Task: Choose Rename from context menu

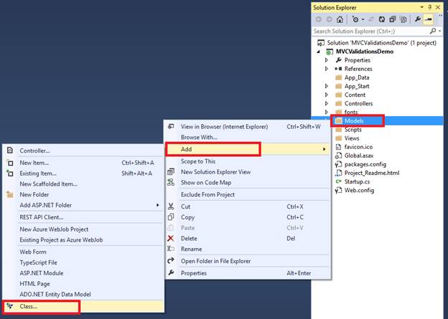Action: [x=248, y=249]
